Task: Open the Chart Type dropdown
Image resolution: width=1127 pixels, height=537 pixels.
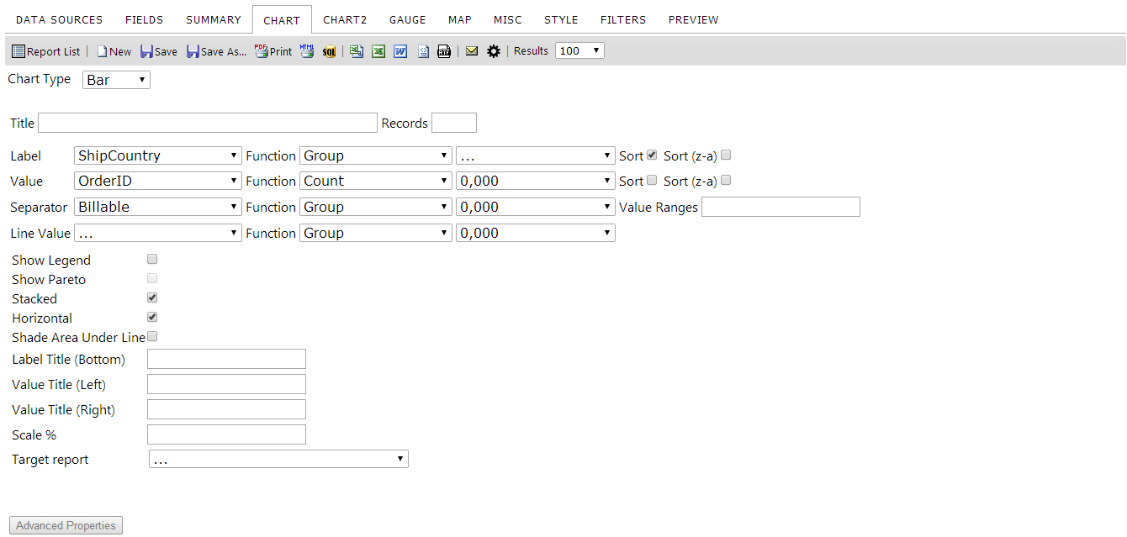Action: pyautogui.click(x=117, y=80)
